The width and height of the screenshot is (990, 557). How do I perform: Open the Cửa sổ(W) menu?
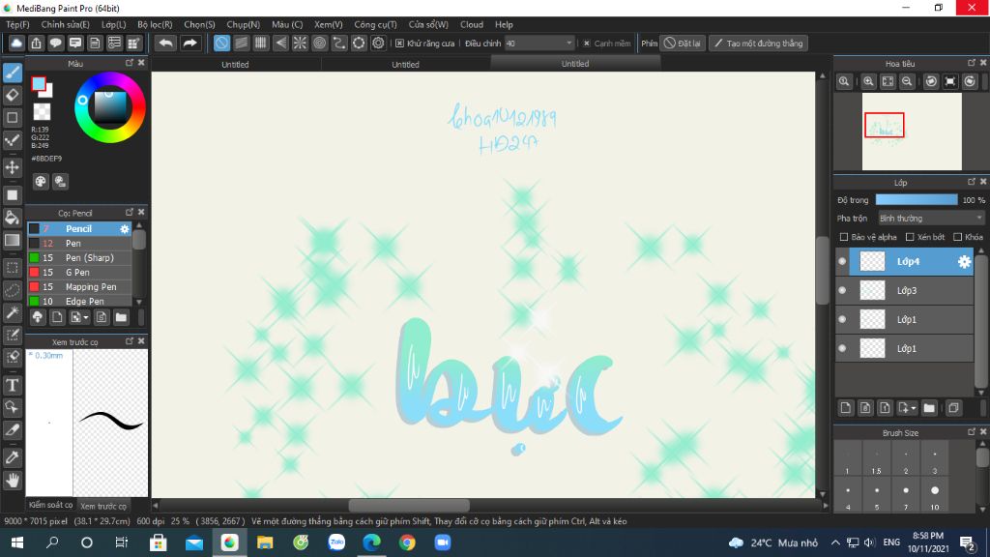[x=428, y=24]
